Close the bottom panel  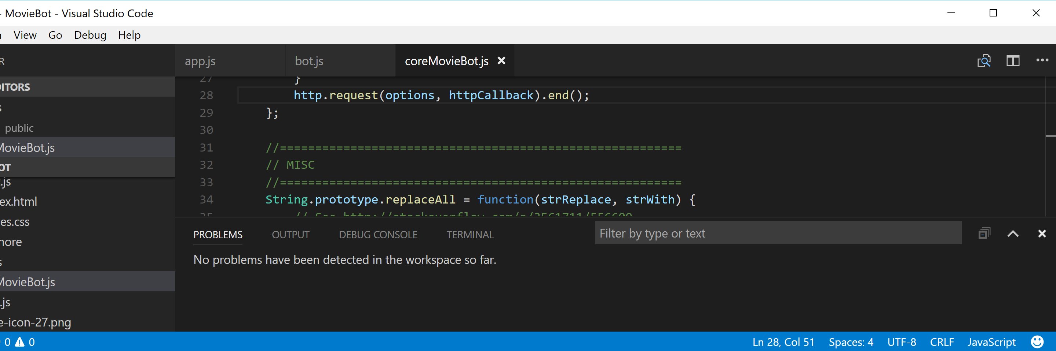[1042, 234]
